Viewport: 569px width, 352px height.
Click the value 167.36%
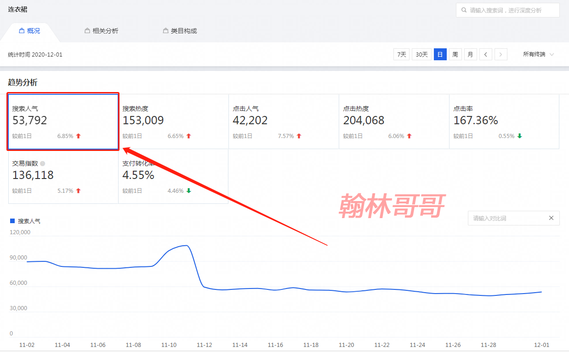[x=476, y=121]
